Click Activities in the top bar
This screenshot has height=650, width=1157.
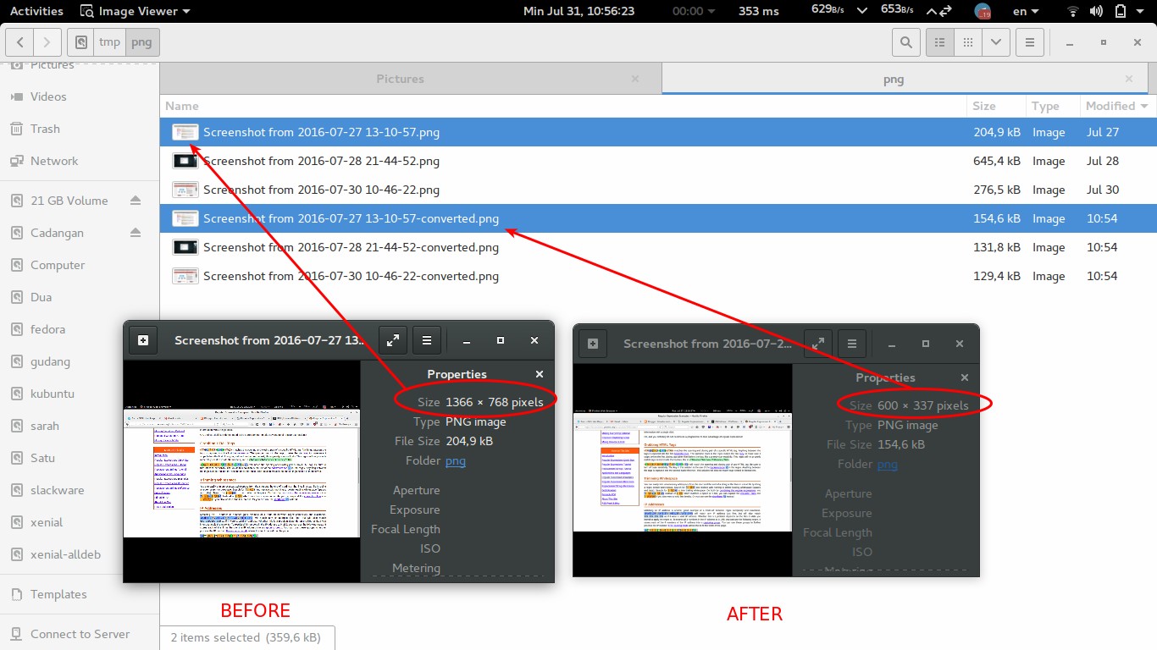(36, 11)
